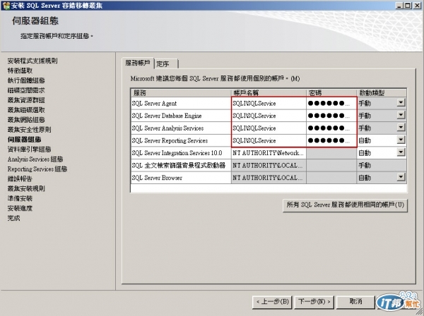Click 所有 SQL Server 服務都使用相同的帳戶 button
Screen dimensions: 424x316
pos(345,205)
